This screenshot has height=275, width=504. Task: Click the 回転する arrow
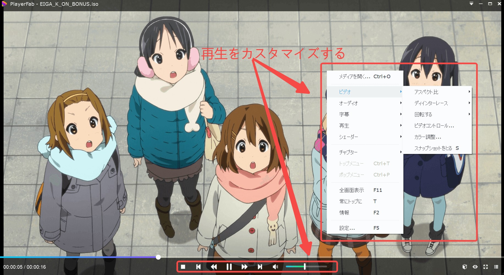point(469,114)
